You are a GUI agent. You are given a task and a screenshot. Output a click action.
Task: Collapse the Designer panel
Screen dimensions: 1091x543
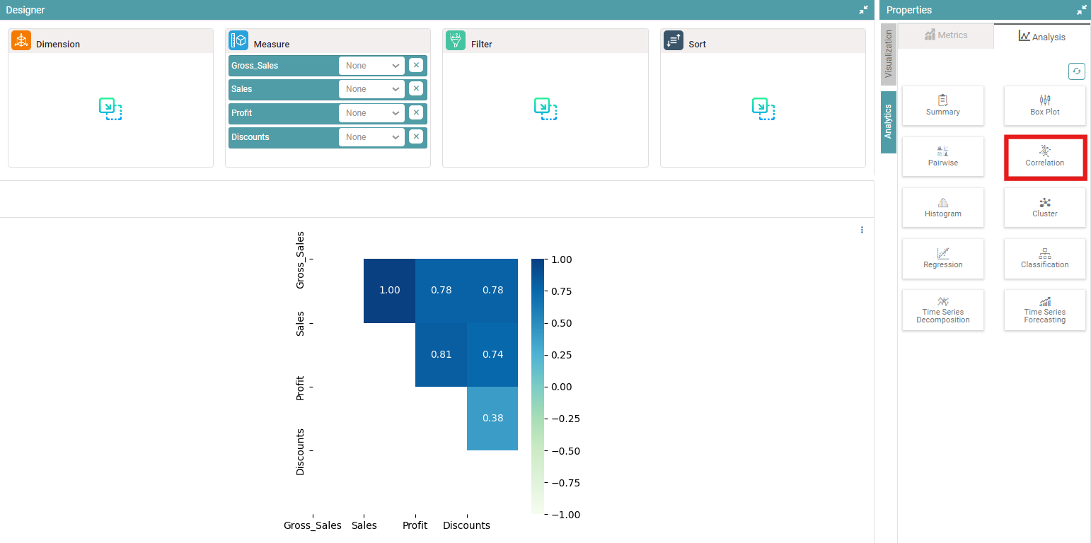tap(863, 10)
